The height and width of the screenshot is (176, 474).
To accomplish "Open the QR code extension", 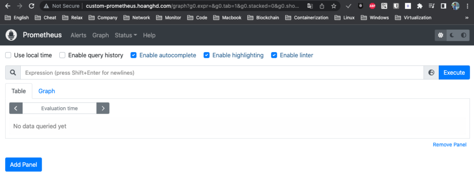I will 384,6.
